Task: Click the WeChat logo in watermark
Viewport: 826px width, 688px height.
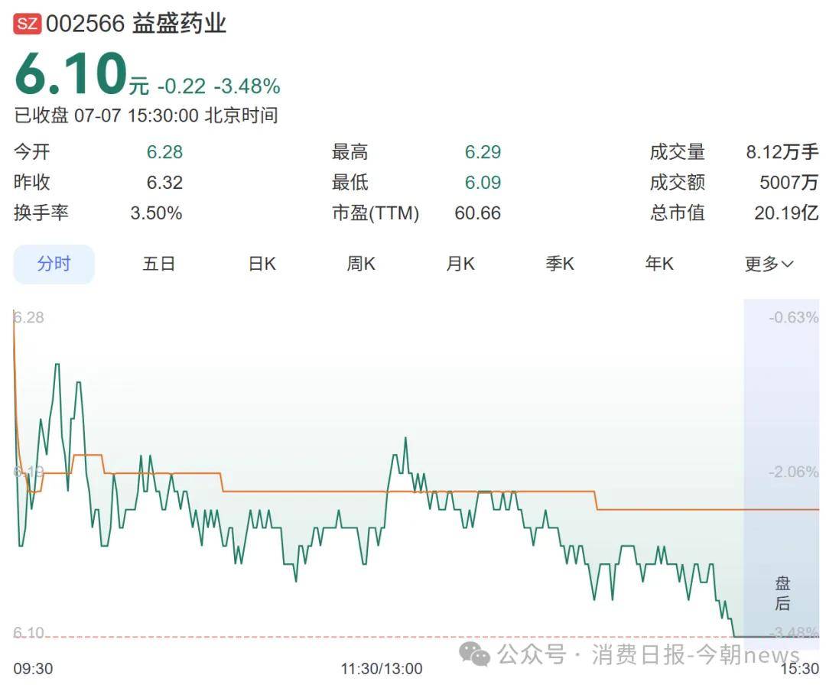Action: [474, 654]
